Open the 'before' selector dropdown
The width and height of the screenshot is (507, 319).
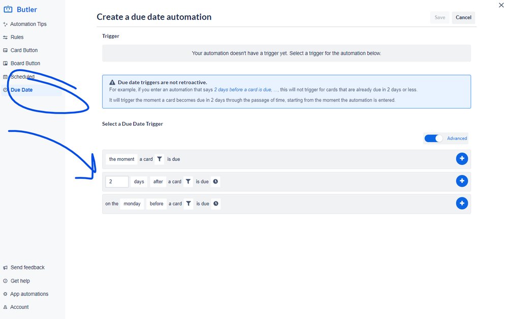[x=156, y=203]
